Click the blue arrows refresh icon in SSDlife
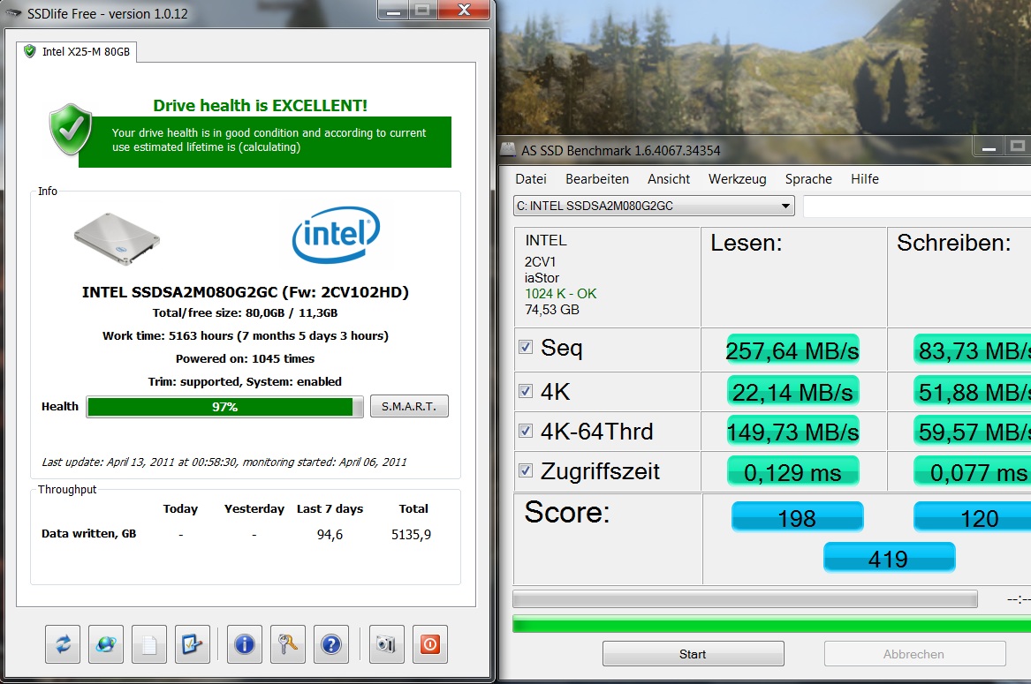1031x684 pixels. (63, 644)
